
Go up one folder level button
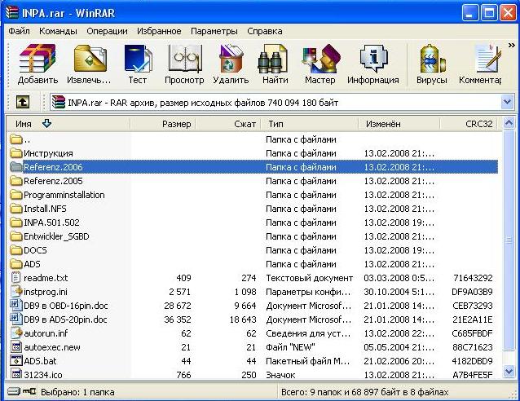click(x=23, y=102)
